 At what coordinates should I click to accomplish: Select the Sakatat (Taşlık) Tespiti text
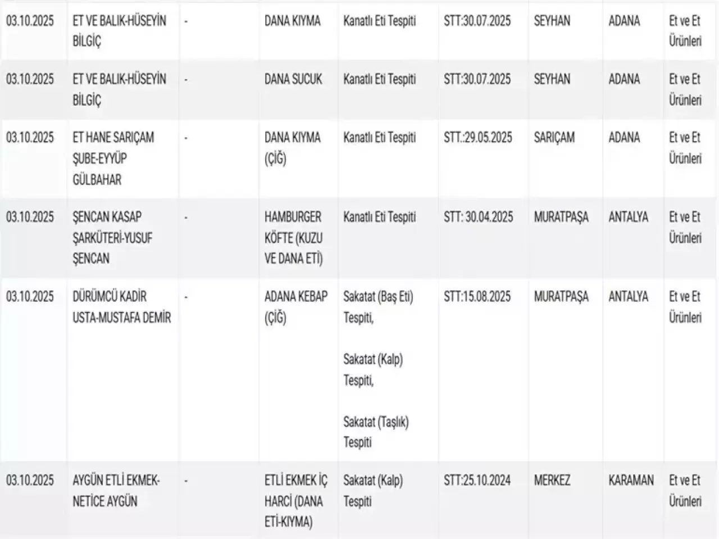[x=376, y=432]
